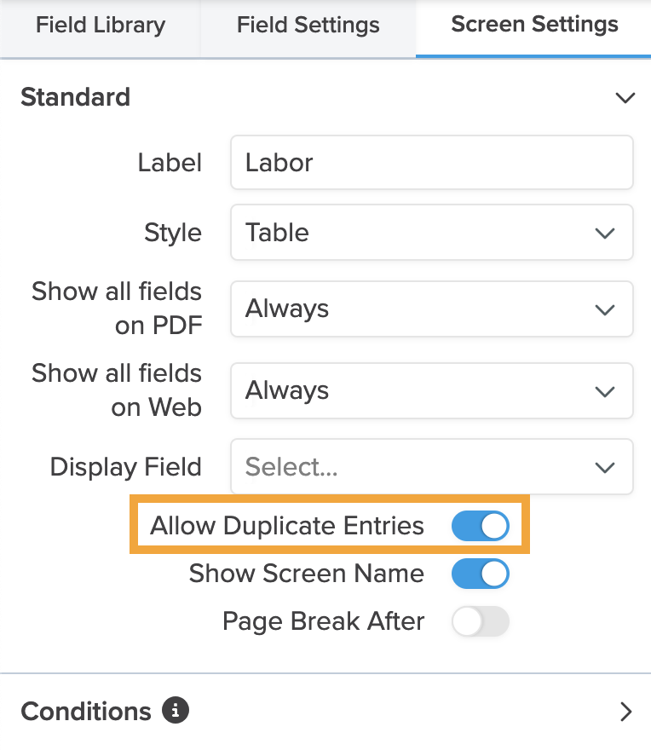
Task: Click the Style dropdown chevron icon
Action: 605,234
